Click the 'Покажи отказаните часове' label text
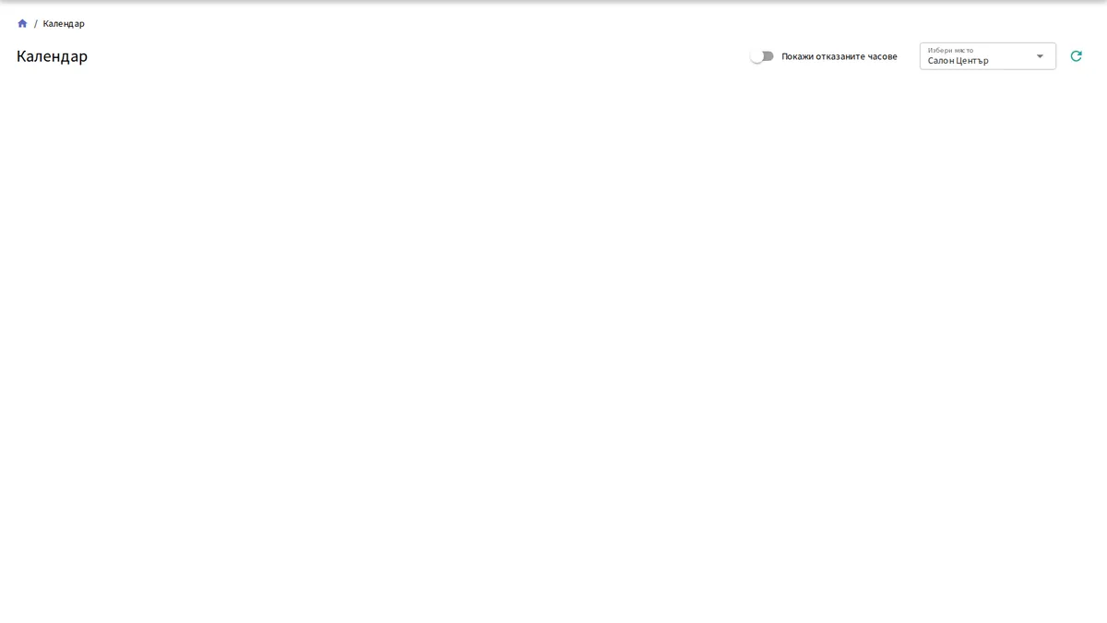Viewport: 1107px width, 623px height. click(x=839, y=56)
